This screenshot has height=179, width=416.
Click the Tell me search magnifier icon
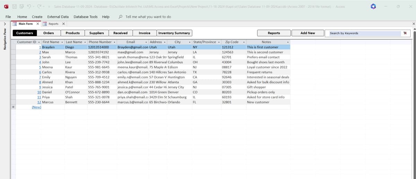click(x=120, y=17)
